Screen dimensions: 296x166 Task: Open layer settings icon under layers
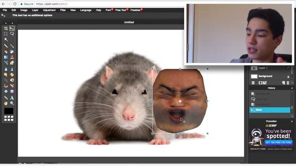pyautogui.click(x=253, y=83)
